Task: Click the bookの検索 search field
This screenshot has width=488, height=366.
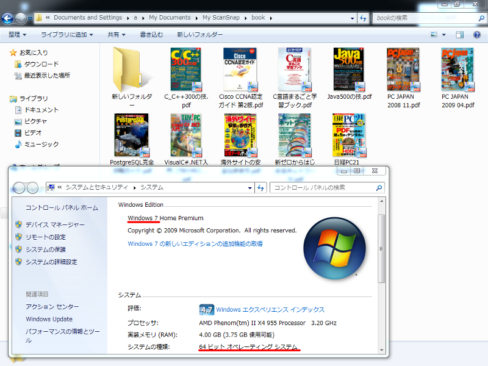Action: point(429,18)
